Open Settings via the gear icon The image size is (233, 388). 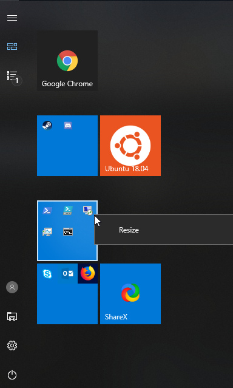(x=12, y=345)
